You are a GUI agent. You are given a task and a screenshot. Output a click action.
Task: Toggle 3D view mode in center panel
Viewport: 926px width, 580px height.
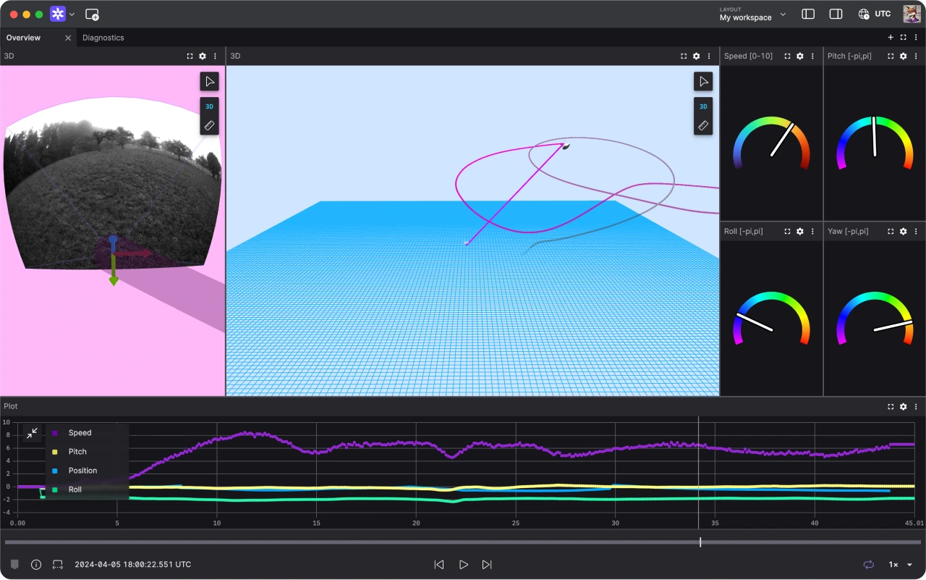pyautogui.click(x=703, y=106)
